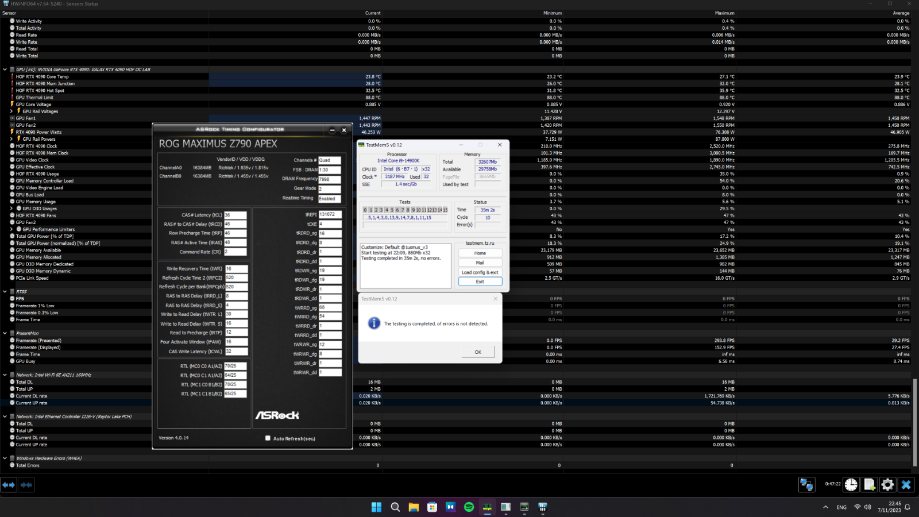Click the tREFI value field
919x517 pixels.
[x=330, y=214]
